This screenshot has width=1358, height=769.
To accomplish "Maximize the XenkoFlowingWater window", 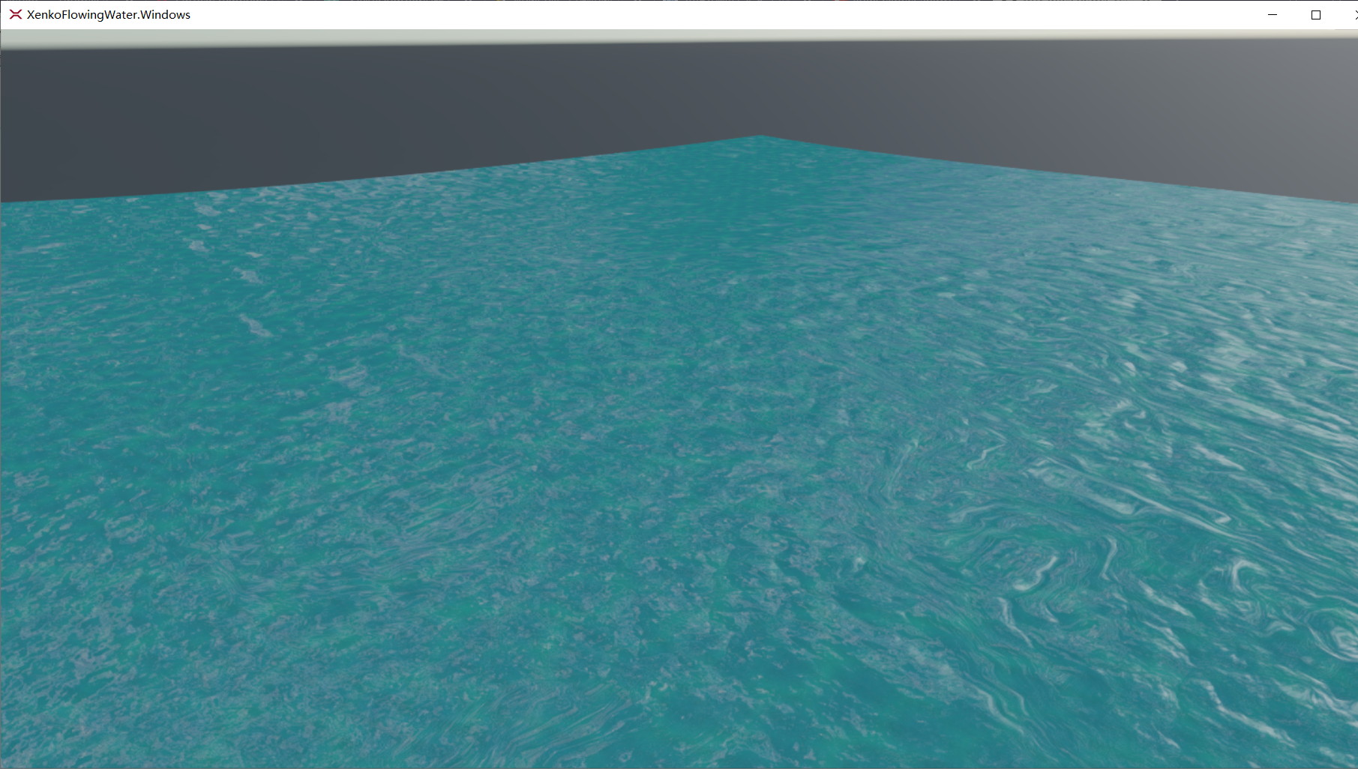I will 1316,14.
